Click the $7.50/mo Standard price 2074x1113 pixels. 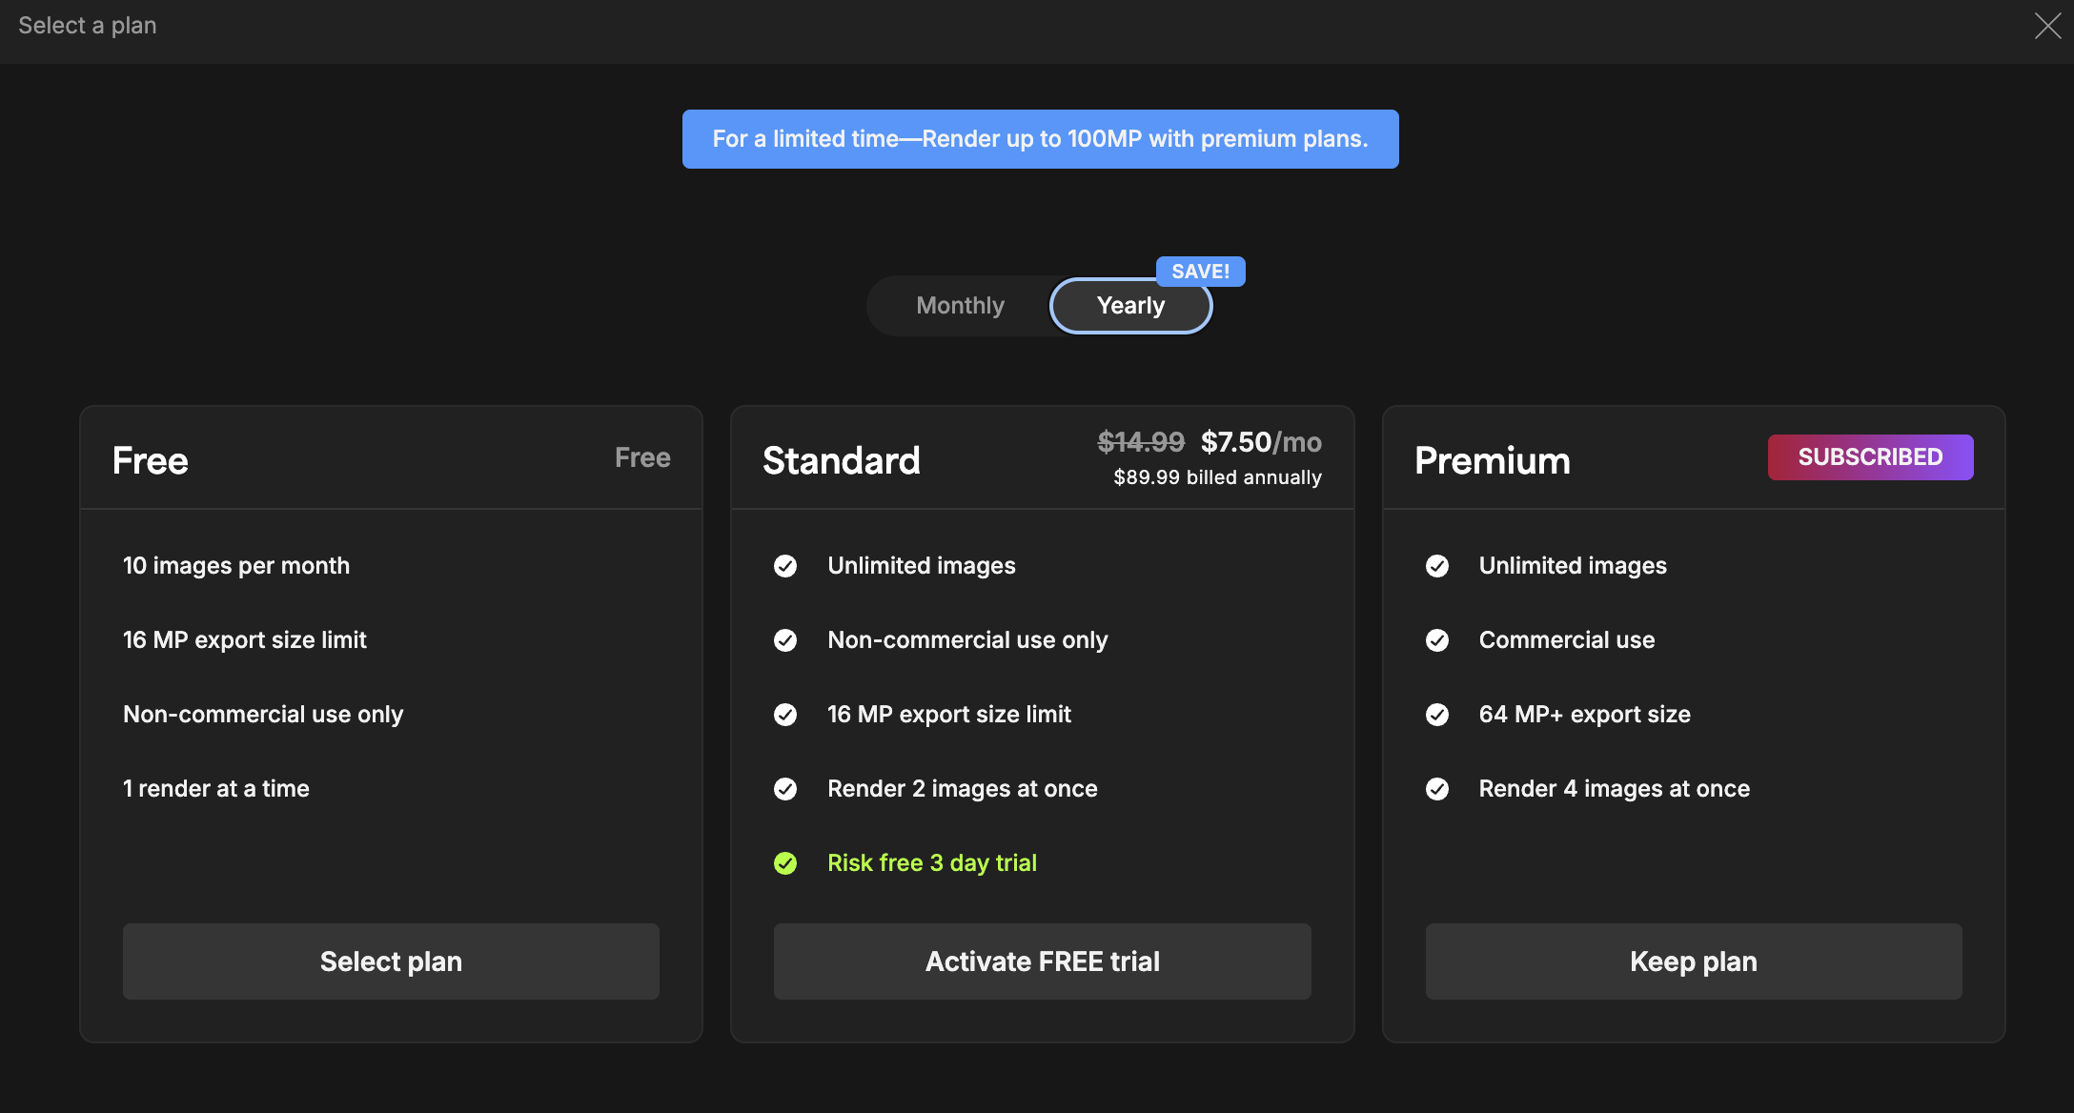tap(1261, 442)
